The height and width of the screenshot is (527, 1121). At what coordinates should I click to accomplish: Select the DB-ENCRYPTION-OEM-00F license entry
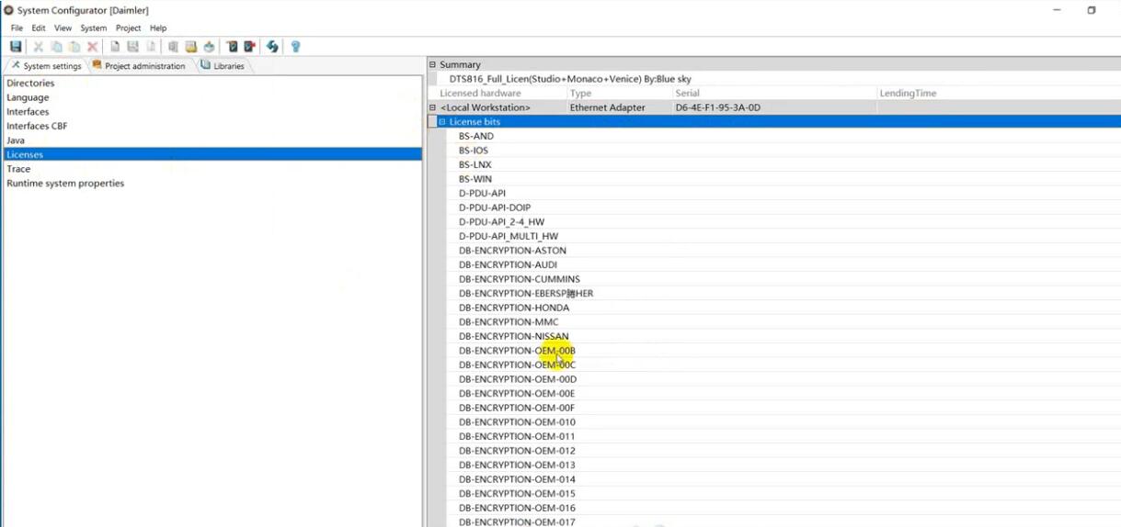(x=517, y=408)
